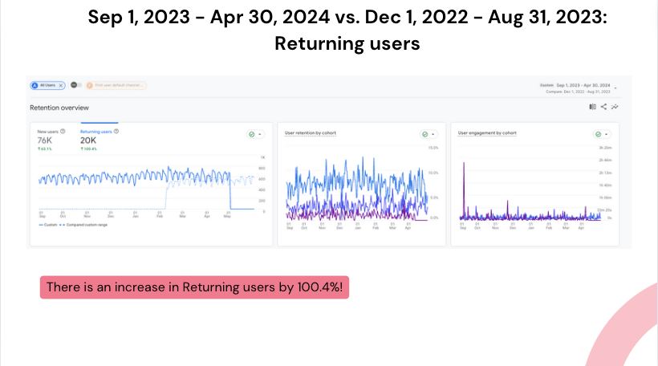658x366 pixels.
Task: Click the First user default channel chip
Action: click(x=116, y=85)
